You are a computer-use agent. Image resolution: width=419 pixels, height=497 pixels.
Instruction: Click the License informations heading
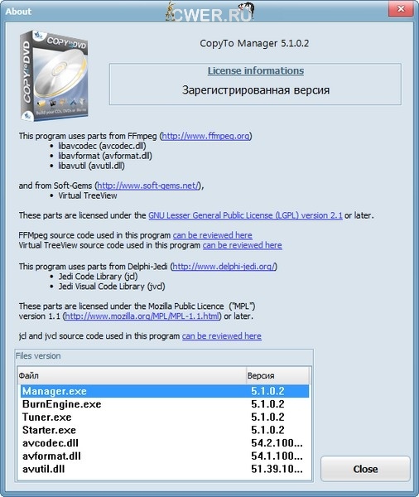pos(255,70)
